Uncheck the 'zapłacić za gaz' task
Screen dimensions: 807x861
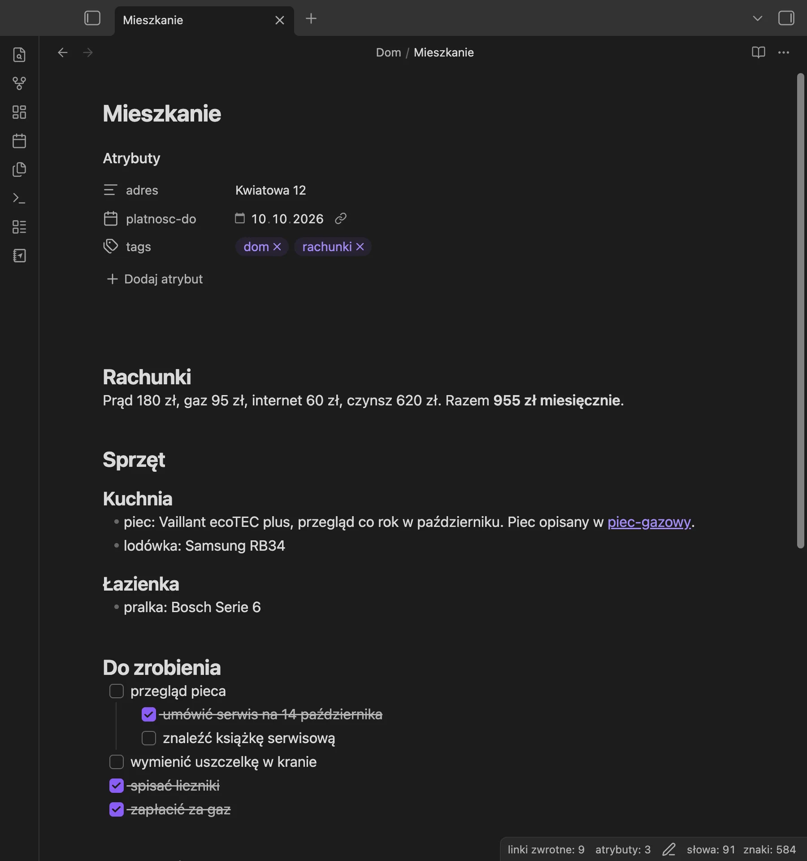(117, 809)
